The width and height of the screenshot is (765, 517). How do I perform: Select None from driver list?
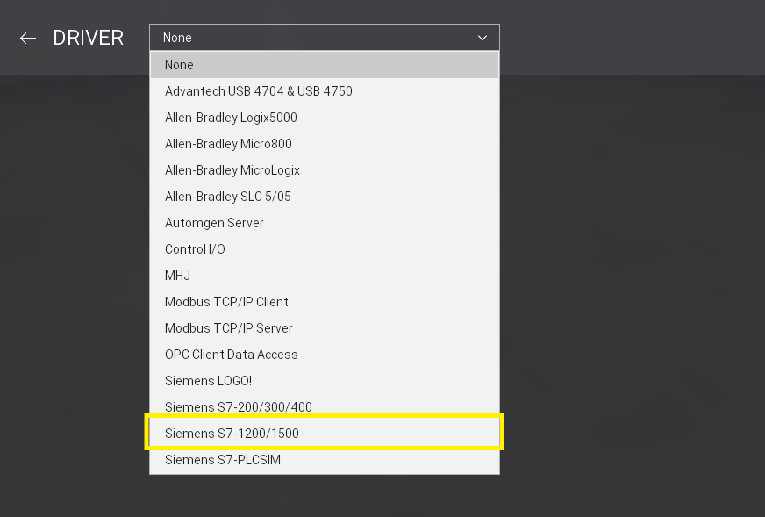[x=179, y=65]
